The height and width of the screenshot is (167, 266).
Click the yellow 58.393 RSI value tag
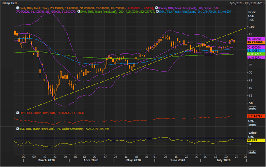(x=256, y=140)
